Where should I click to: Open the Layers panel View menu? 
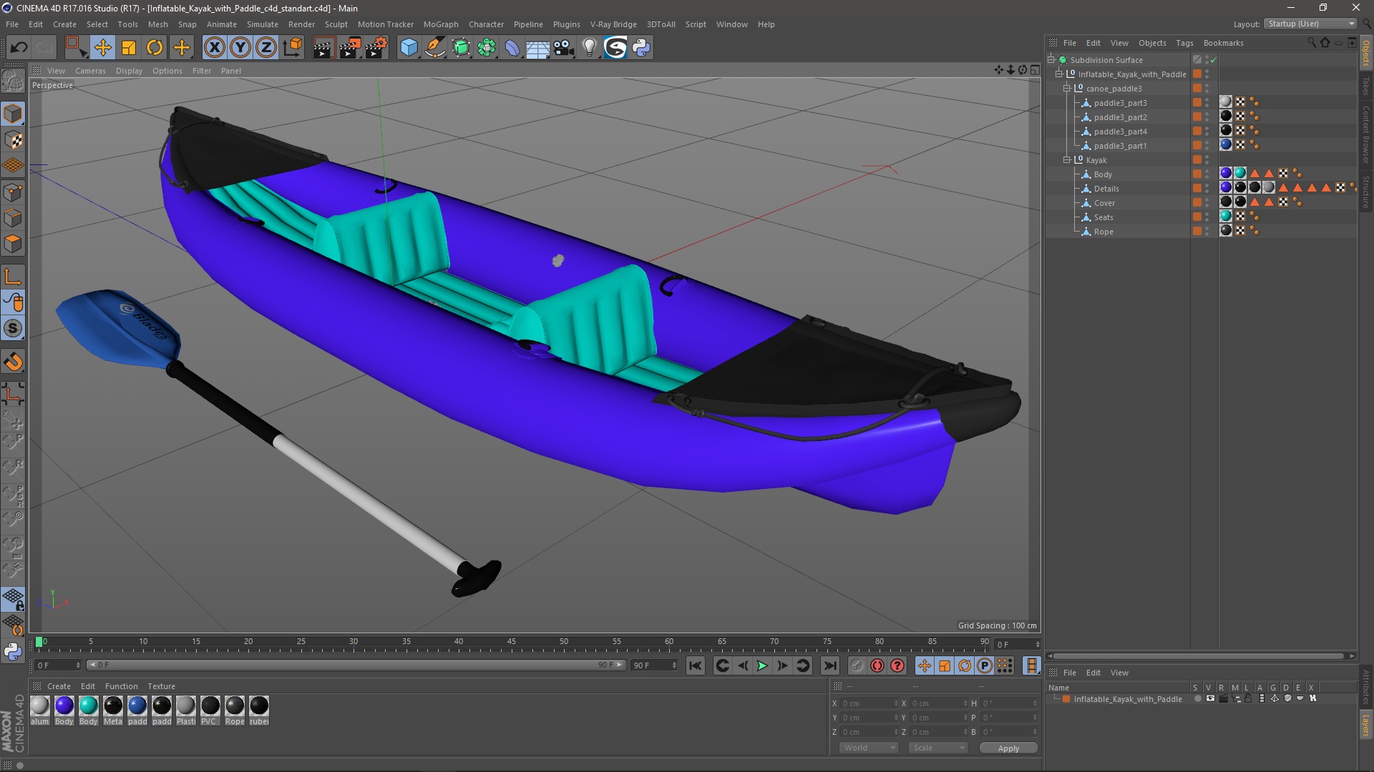[x=1119, y=673]
